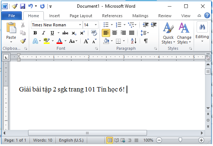Switch to the Insert tab
Image resolution: width=213 pixels, height=146 pixels.
[x=54, y=16]
